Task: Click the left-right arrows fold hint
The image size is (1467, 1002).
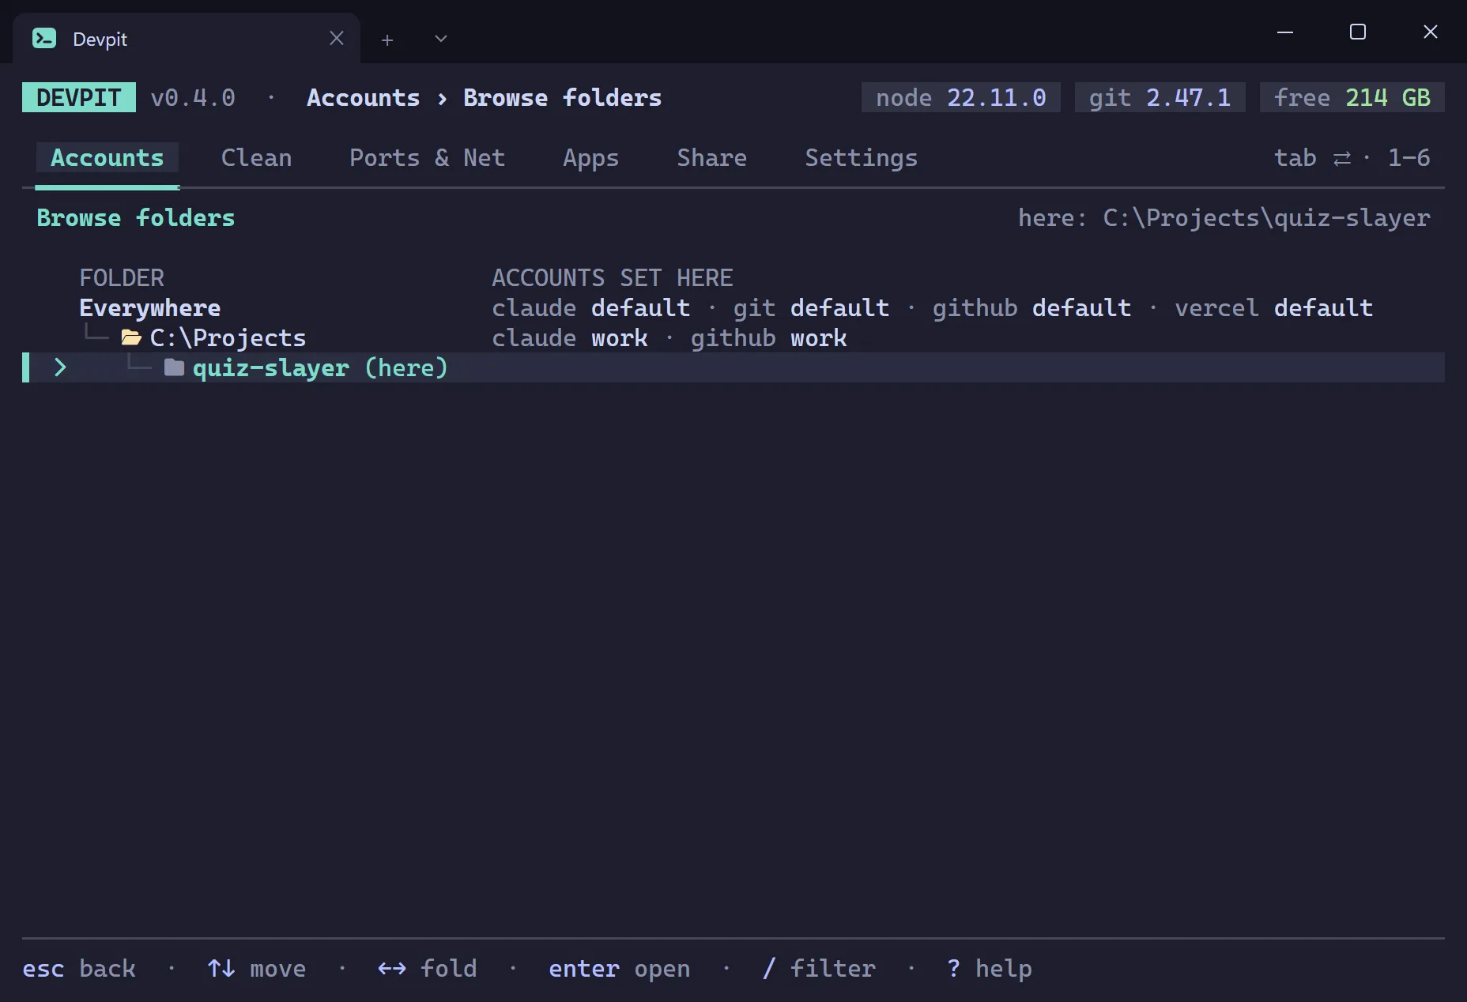Action: click(427, 968)
